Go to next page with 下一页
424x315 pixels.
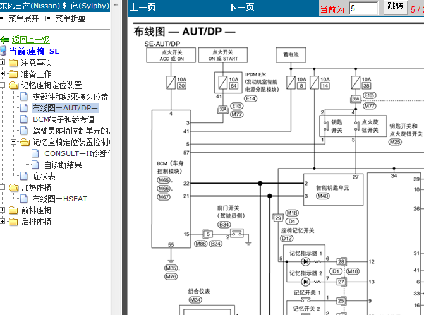(x=241, y=7)
